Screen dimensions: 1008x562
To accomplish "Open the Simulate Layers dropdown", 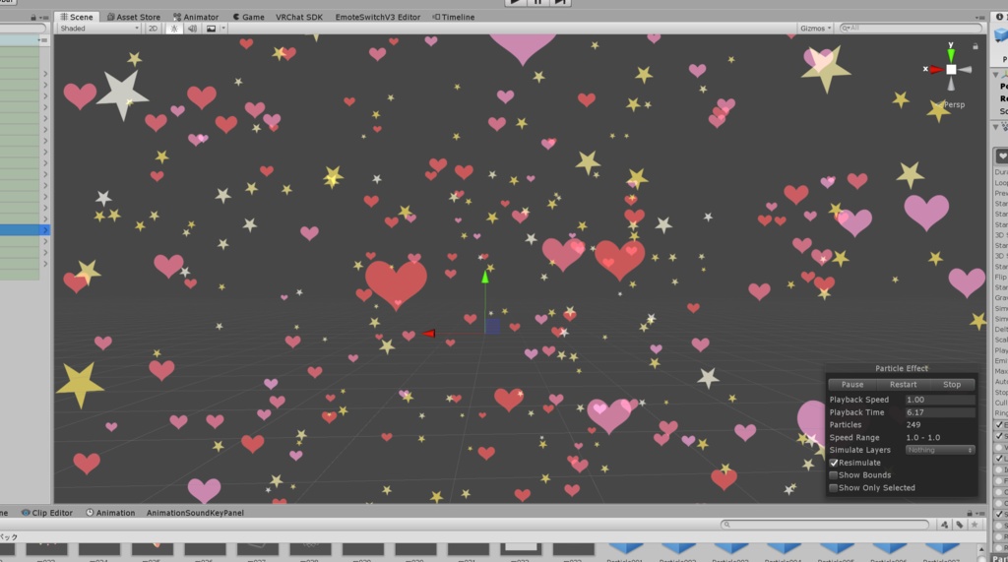I will (x=940, y=450).
